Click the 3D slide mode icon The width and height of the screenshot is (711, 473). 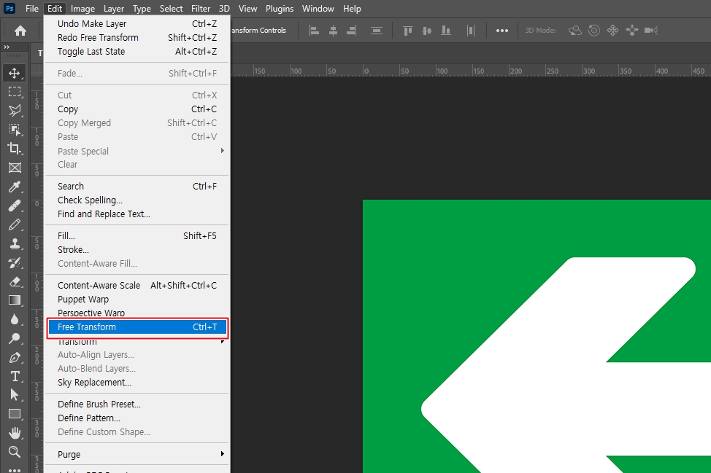point(631,31)
